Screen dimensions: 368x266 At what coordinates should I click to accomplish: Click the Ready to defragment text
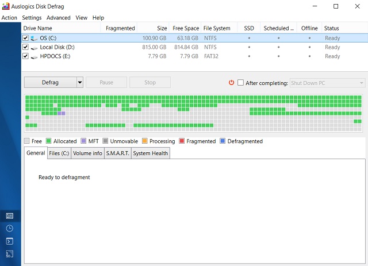tap(64, 178)
